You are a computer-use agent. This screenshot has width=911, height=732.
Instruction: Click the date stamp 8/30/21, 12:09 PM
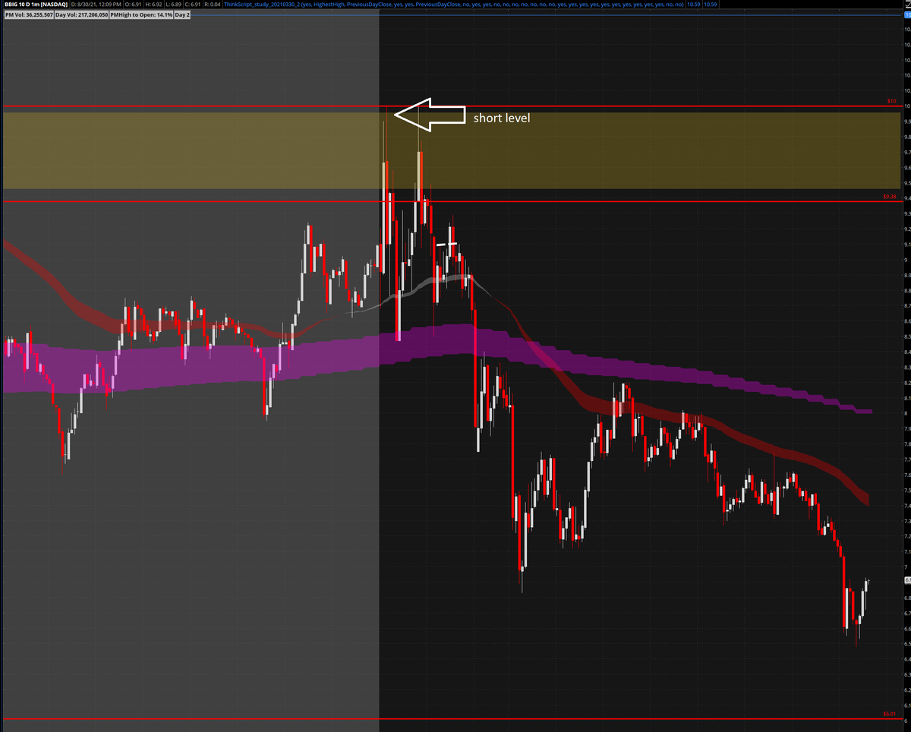point(95,5)
